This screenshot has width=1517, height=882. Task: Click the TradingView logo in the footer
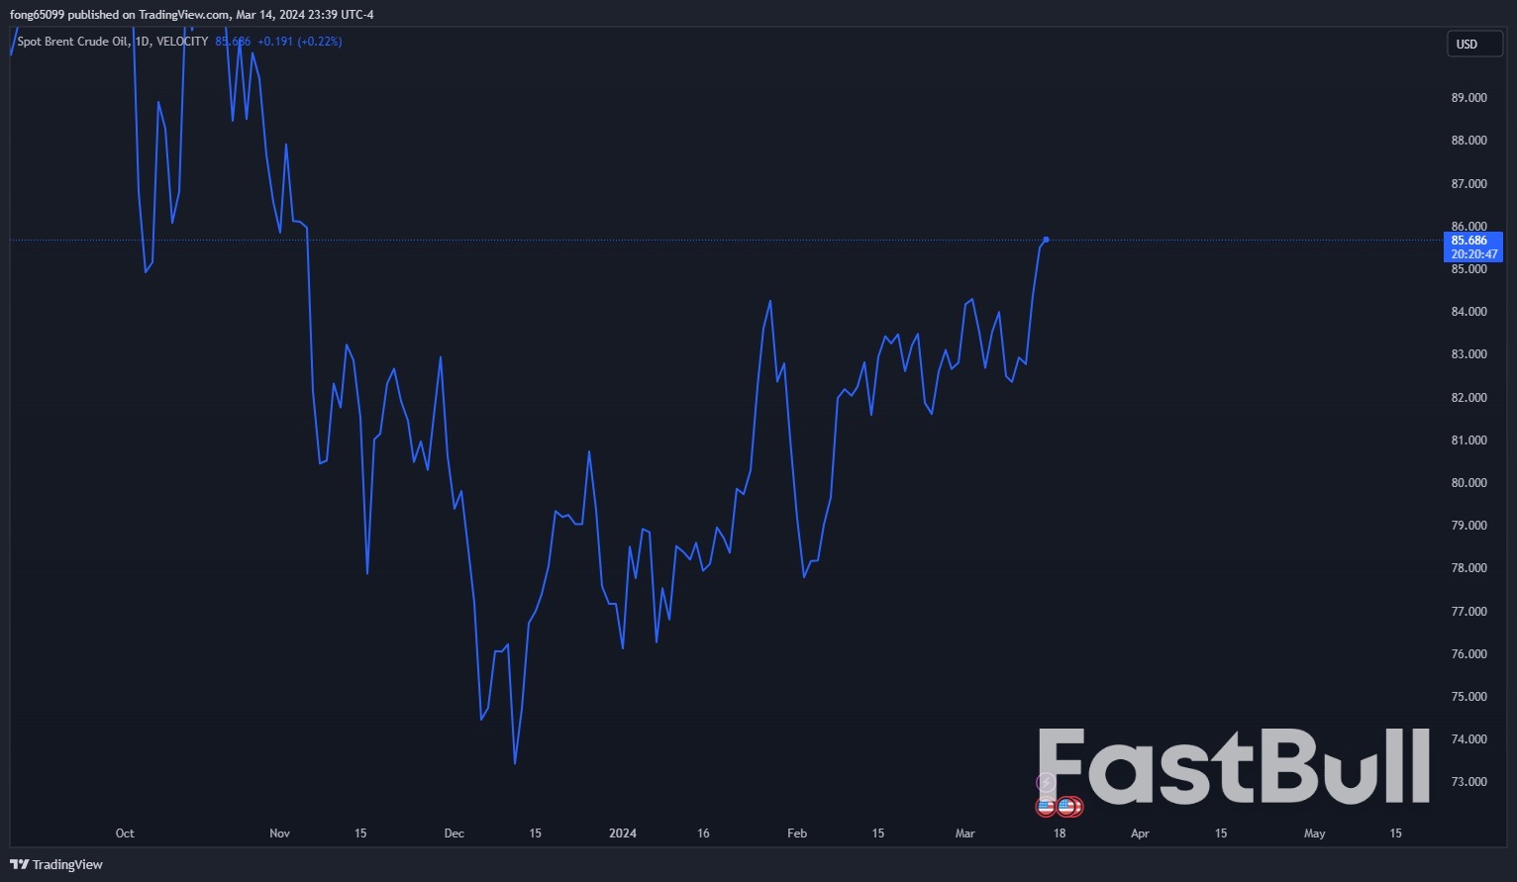click(56, 864)
